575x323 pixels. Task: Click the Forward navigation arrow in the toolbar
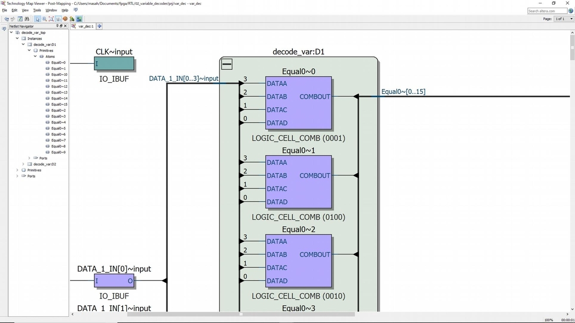[x=13, y=19]
